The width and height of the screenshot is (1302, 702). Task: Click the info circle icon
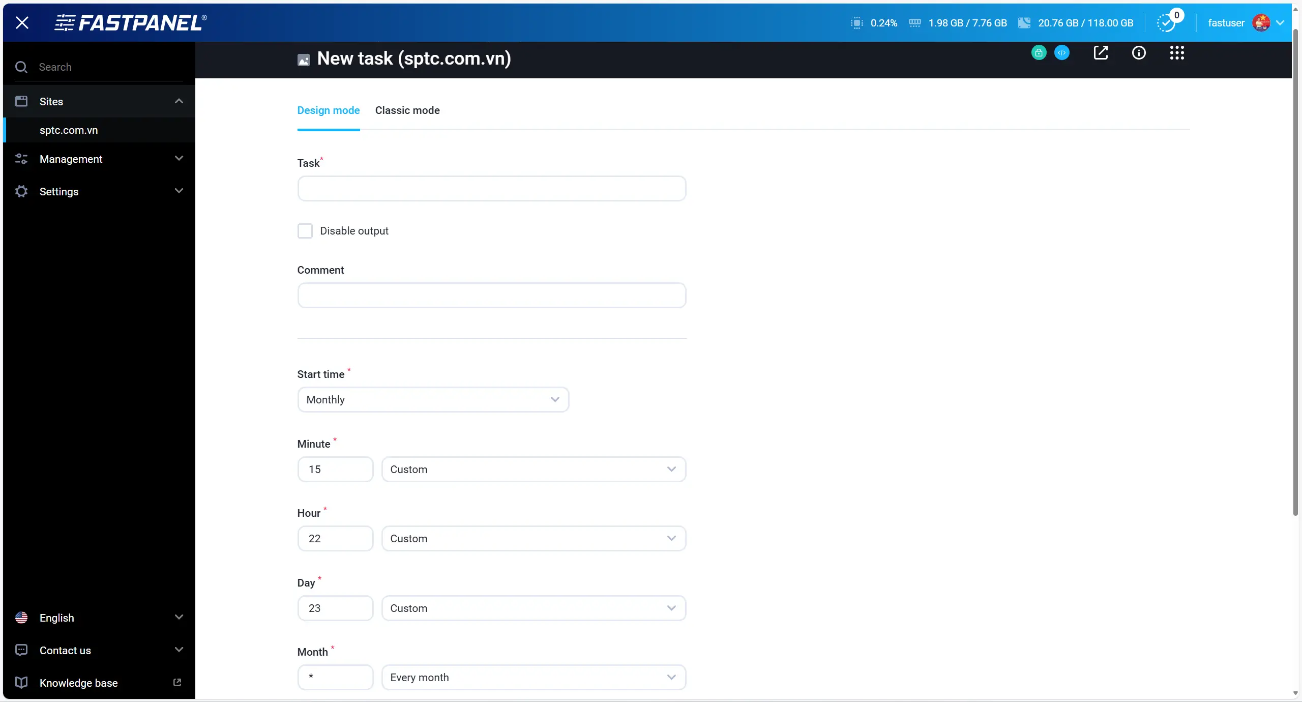click(x=1139, y=53)
